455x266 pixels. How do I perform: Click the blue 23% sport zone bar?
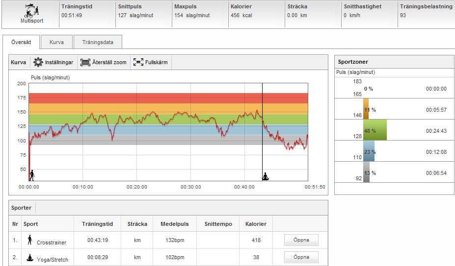click(369, 151)
